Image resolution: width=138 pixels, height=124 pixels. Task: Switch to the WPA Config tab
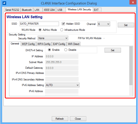(44, 44)
